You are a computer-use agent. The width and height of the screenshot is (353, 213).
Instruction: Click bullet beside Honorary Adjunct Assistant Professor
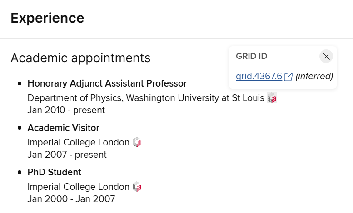[20, 83]
